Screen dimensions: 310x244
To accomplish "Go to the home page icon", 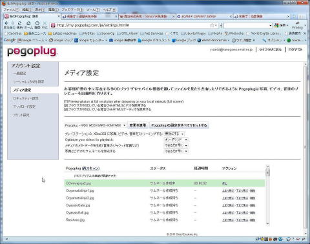I will 28,23.
